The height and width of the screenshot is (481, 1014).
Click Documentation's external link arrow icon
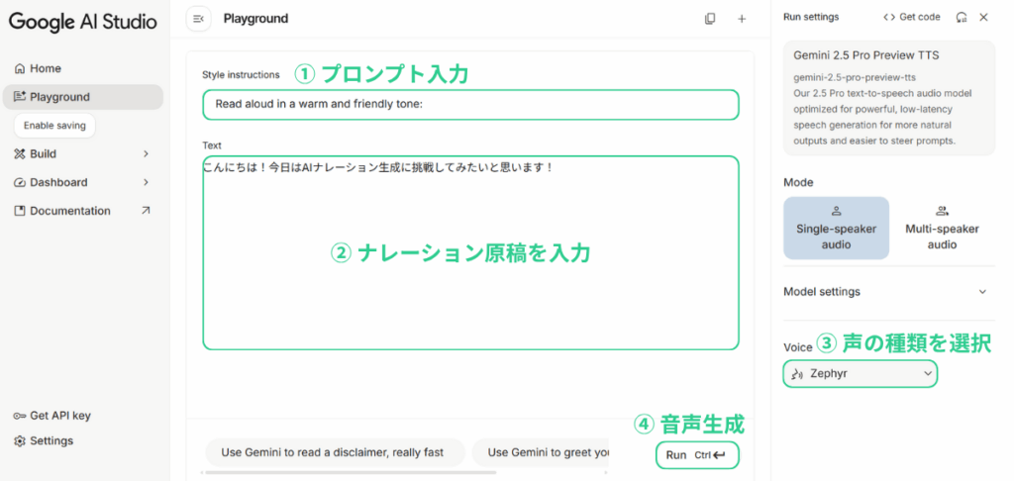(147, 210)
